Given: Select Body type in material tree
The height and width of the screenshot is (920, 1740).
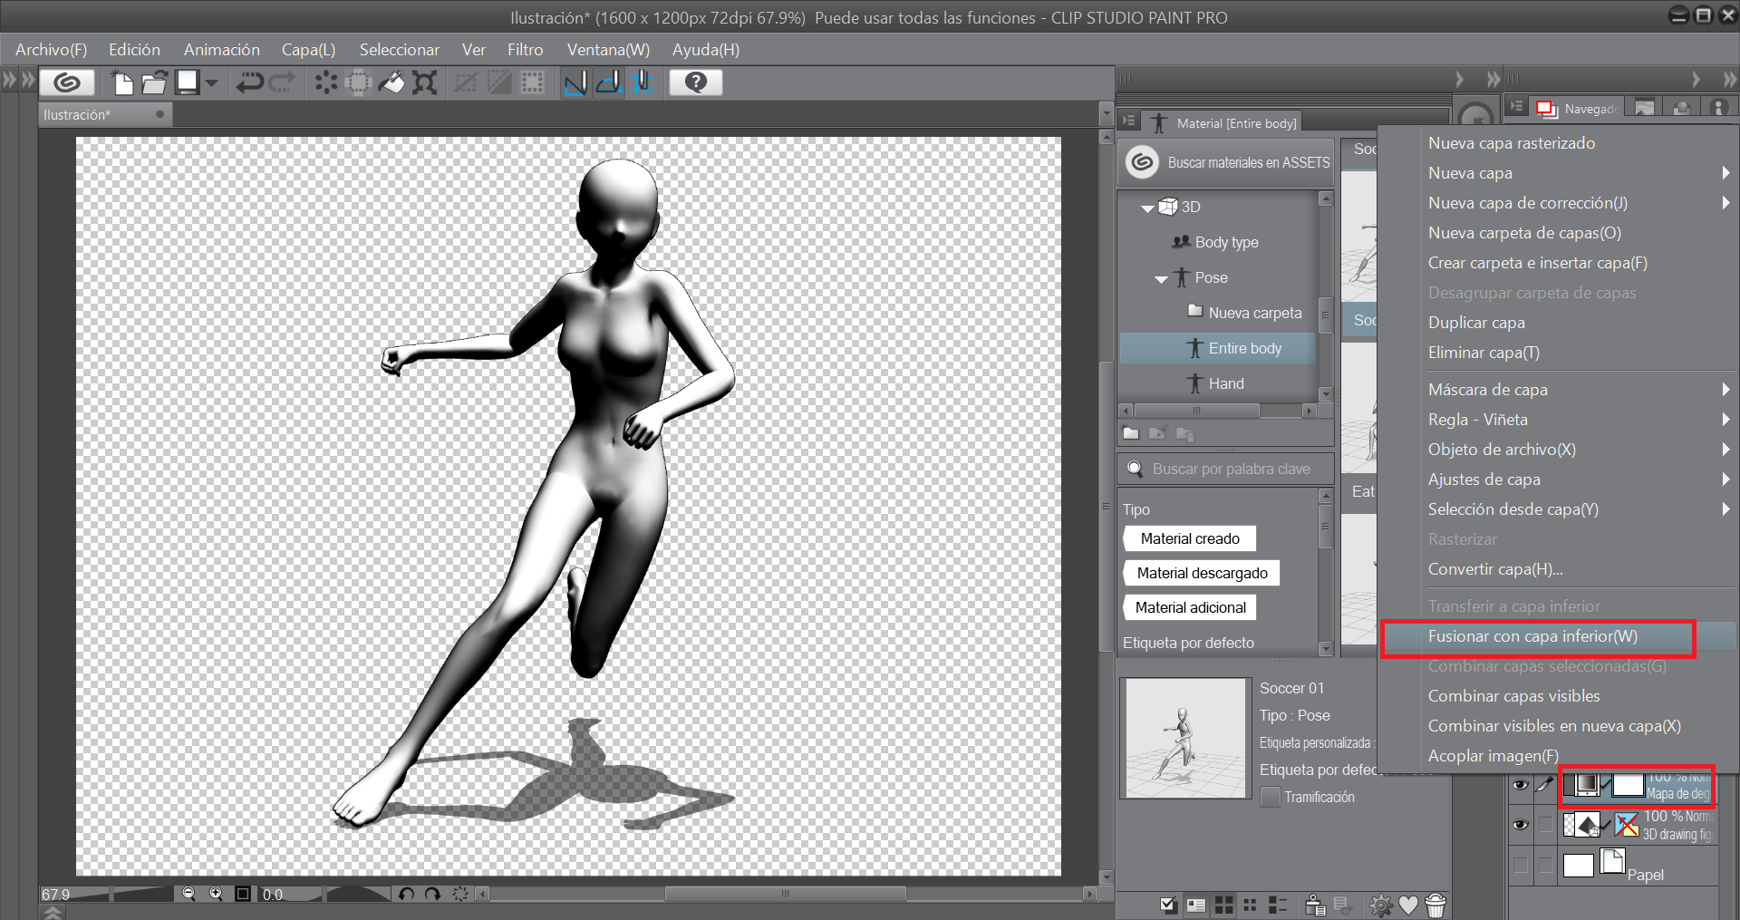Looking at the screenshot, I should [1217, 242].
